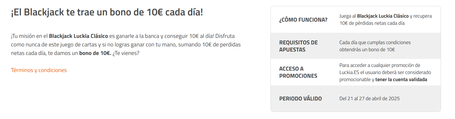
Task: Click 'netas cada día, te damos un' text
Action: pyautogui.click(x=44, y=53)
